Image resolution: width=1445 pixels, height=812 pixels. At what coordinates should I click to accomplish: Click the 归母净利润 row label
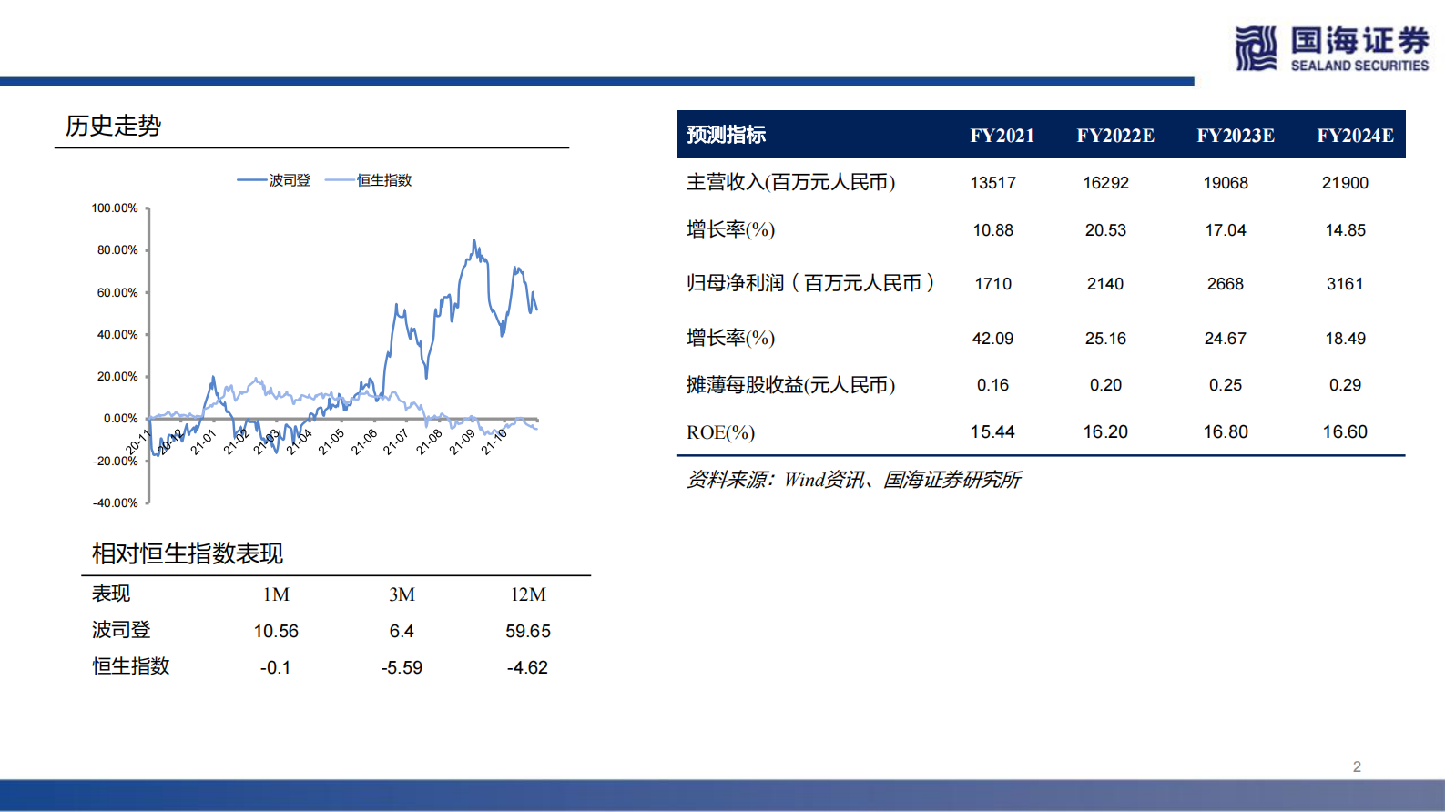[810, 283]
